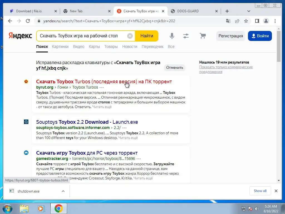Open 'Souptoys Toybox 2.2 Download' link
Image resolution: width=285 pixels, height=214 pixels.
[x=87, y=122]
